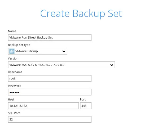Image resolution: width=150 pixels, height=133 pixels.
Task: Click into the Password field
Action: click(x=50, y=92)
